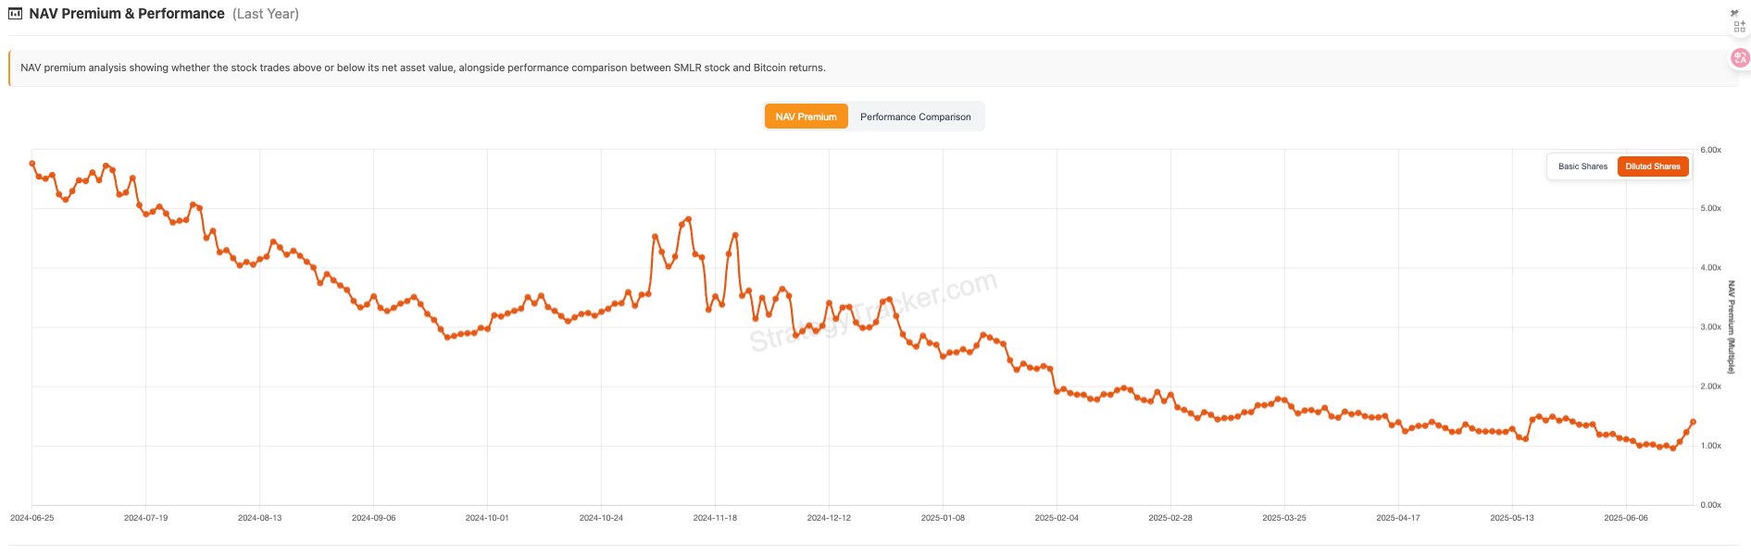Click the pin icon in top-right corner
This screenshot has height=554, width=1751.
coord(1734,13)
